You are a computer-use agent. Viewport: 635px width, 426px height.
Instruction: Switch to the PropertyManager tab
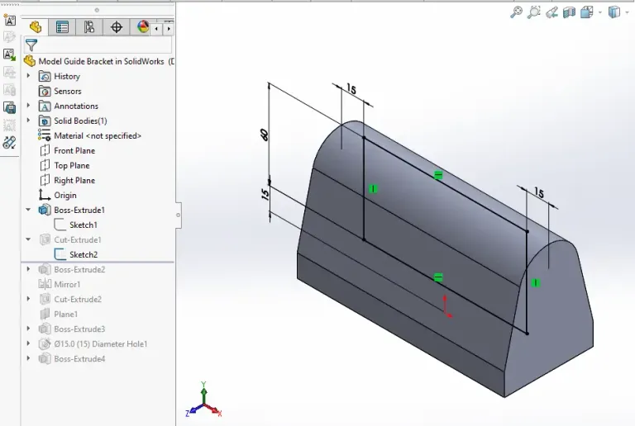click(62, 27)
